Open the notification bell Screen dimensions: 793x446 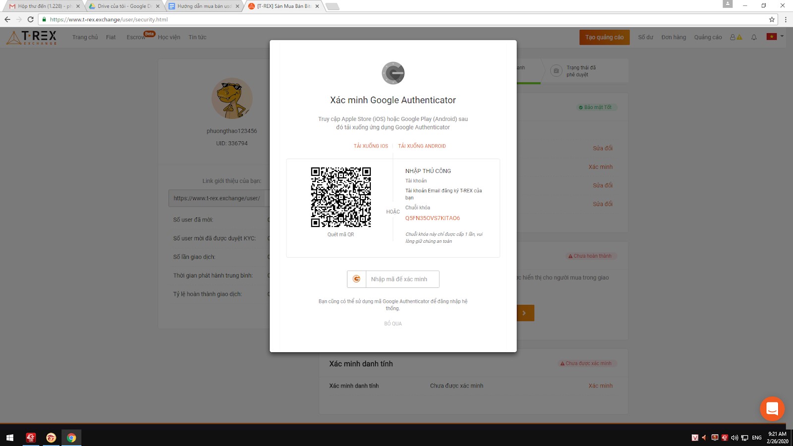pyautogui.click(x=754, y=37)
